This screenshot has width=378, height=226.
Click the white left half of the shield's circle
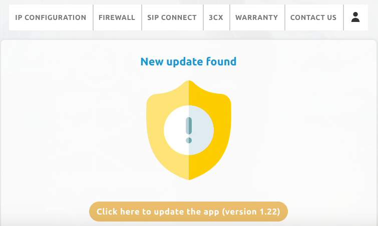pos(175,130)
